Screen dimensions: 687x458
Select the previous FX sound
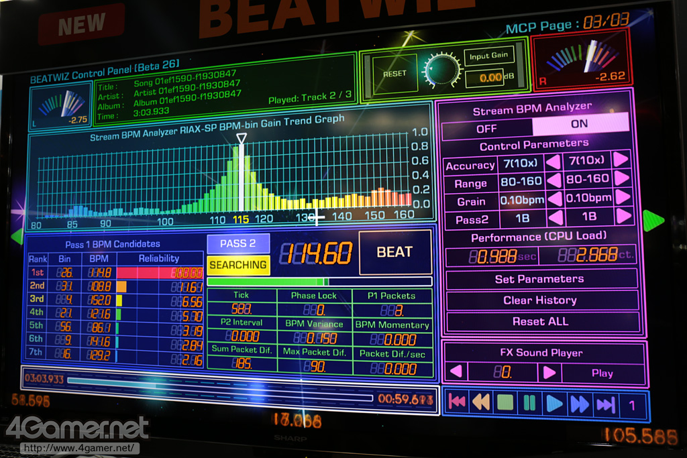point(456,371)
